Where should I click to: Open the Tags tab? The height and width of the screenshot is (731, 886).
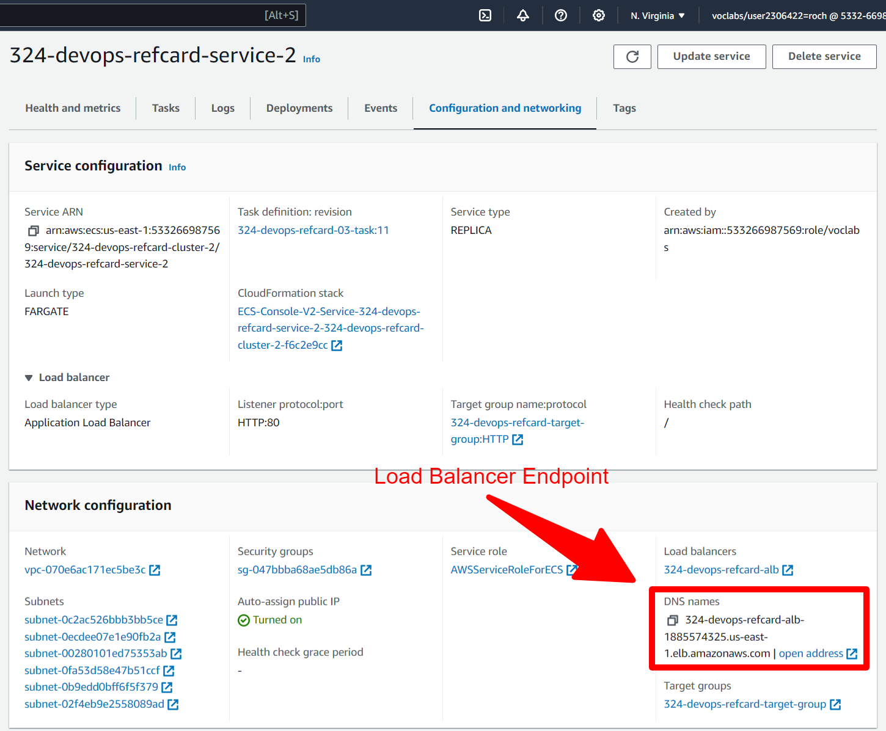(x=624, y=108)
